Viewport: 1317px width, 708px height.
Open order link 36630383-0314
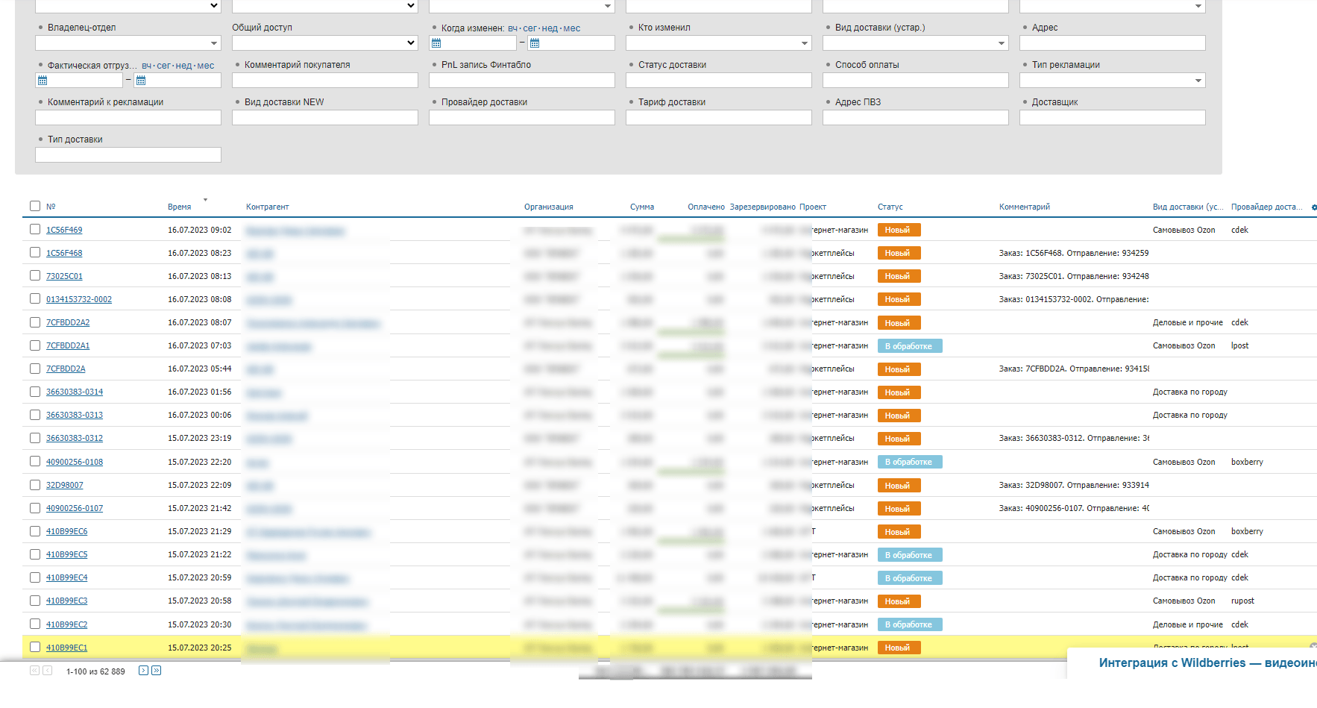[75, 392]
